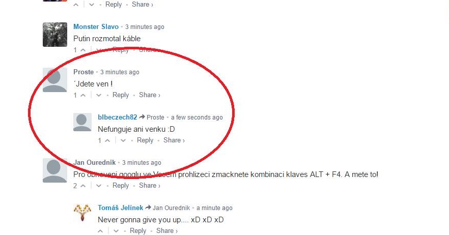
Task: Downvote blbeczech82's reply "Nefunguje ani venku"
Action: tap(123, 140)
